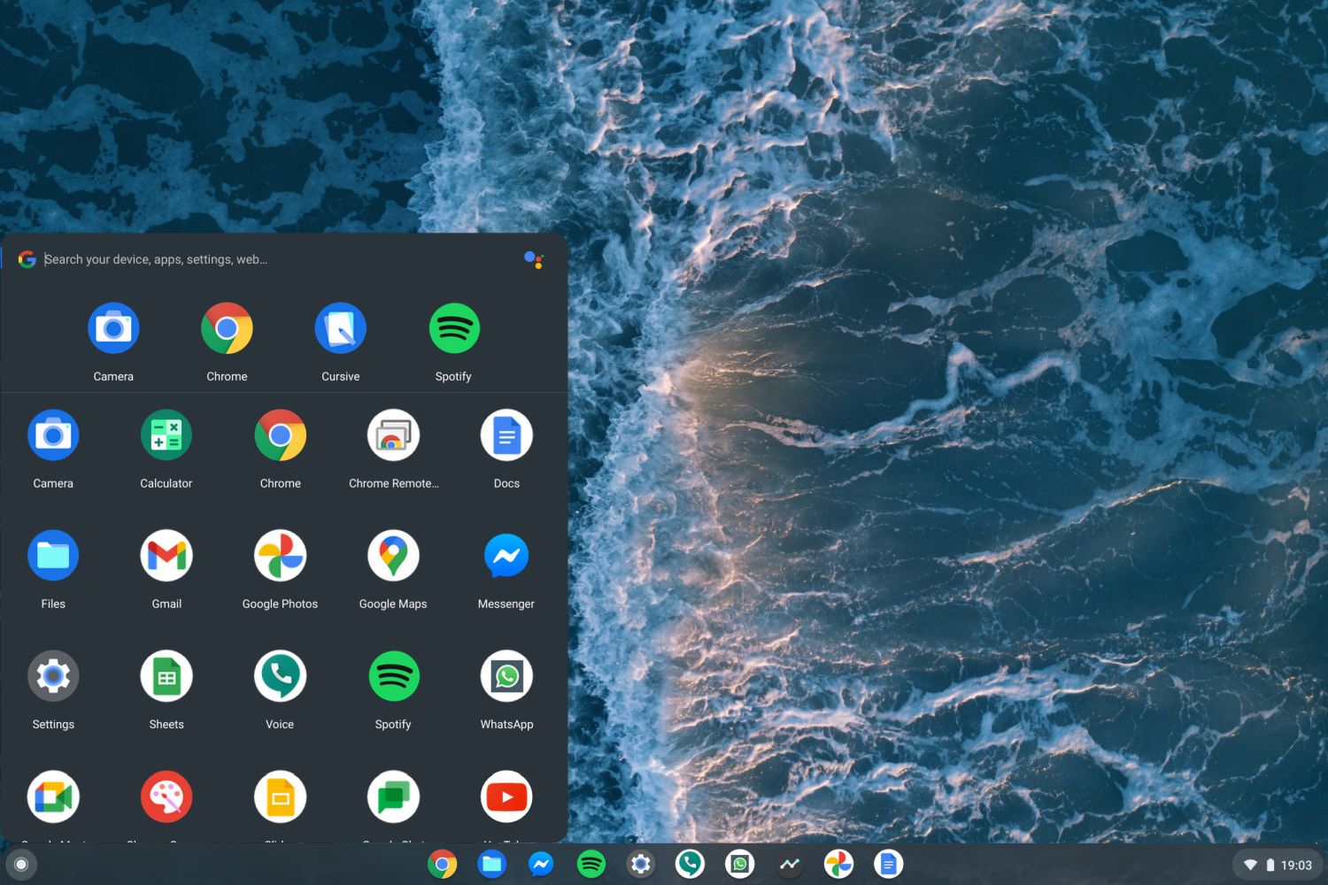The image size is (1328, 885).
Task: Open Google Photos pinned on the shelf
Action: pos(838,864)
